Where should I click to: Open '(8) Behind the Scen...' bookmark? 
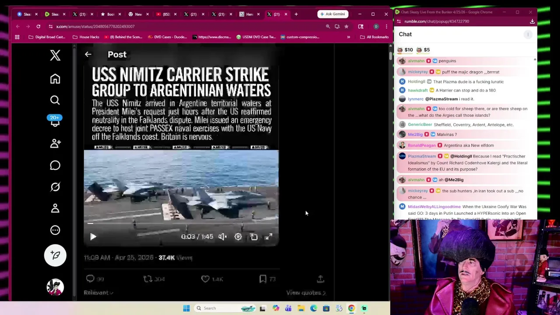point(123,37)
